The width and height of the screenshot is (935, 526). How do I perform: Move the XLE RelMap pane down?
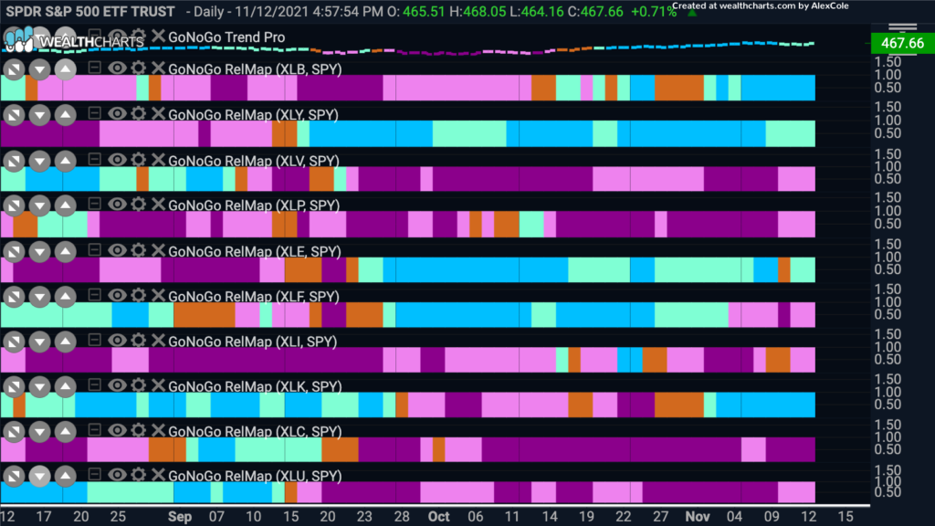[x=40, y=252]
